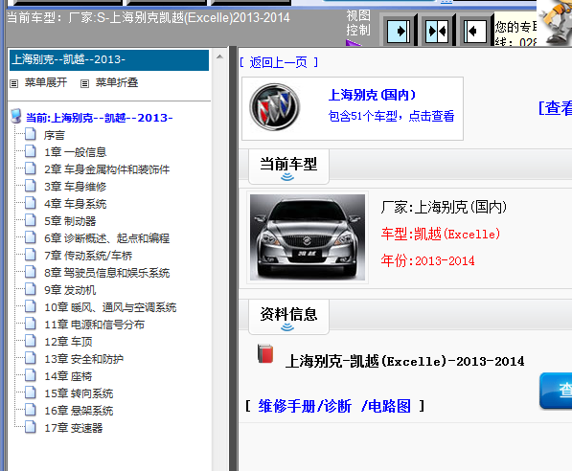Click text 上海别克-凯越(Excelle)-2013-2014
Image resolution: width=572 pixels, height=471 pixels.
point(405,361)
